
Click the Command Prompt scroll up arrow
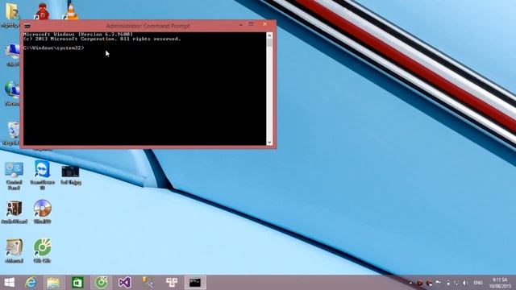[269, 35]
